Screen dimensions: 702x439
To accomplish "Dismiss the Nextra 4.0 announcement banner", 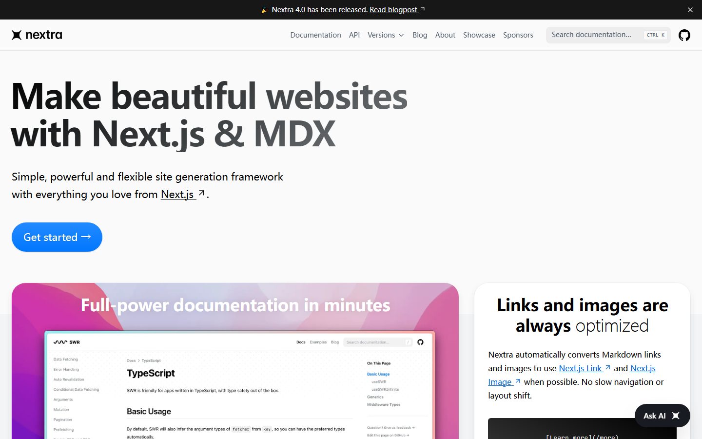I will click(690, 10).
